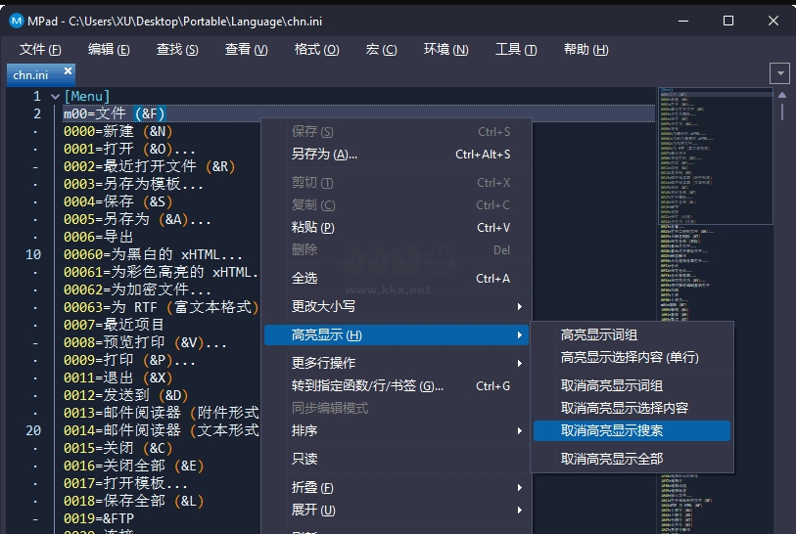
Task: Close the chn.ini tab
Action: click(68, 71)
